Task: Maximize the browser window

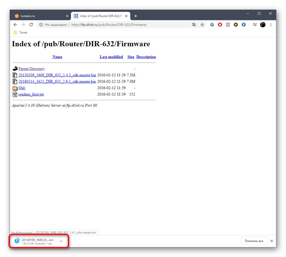Action: [259, 14]
